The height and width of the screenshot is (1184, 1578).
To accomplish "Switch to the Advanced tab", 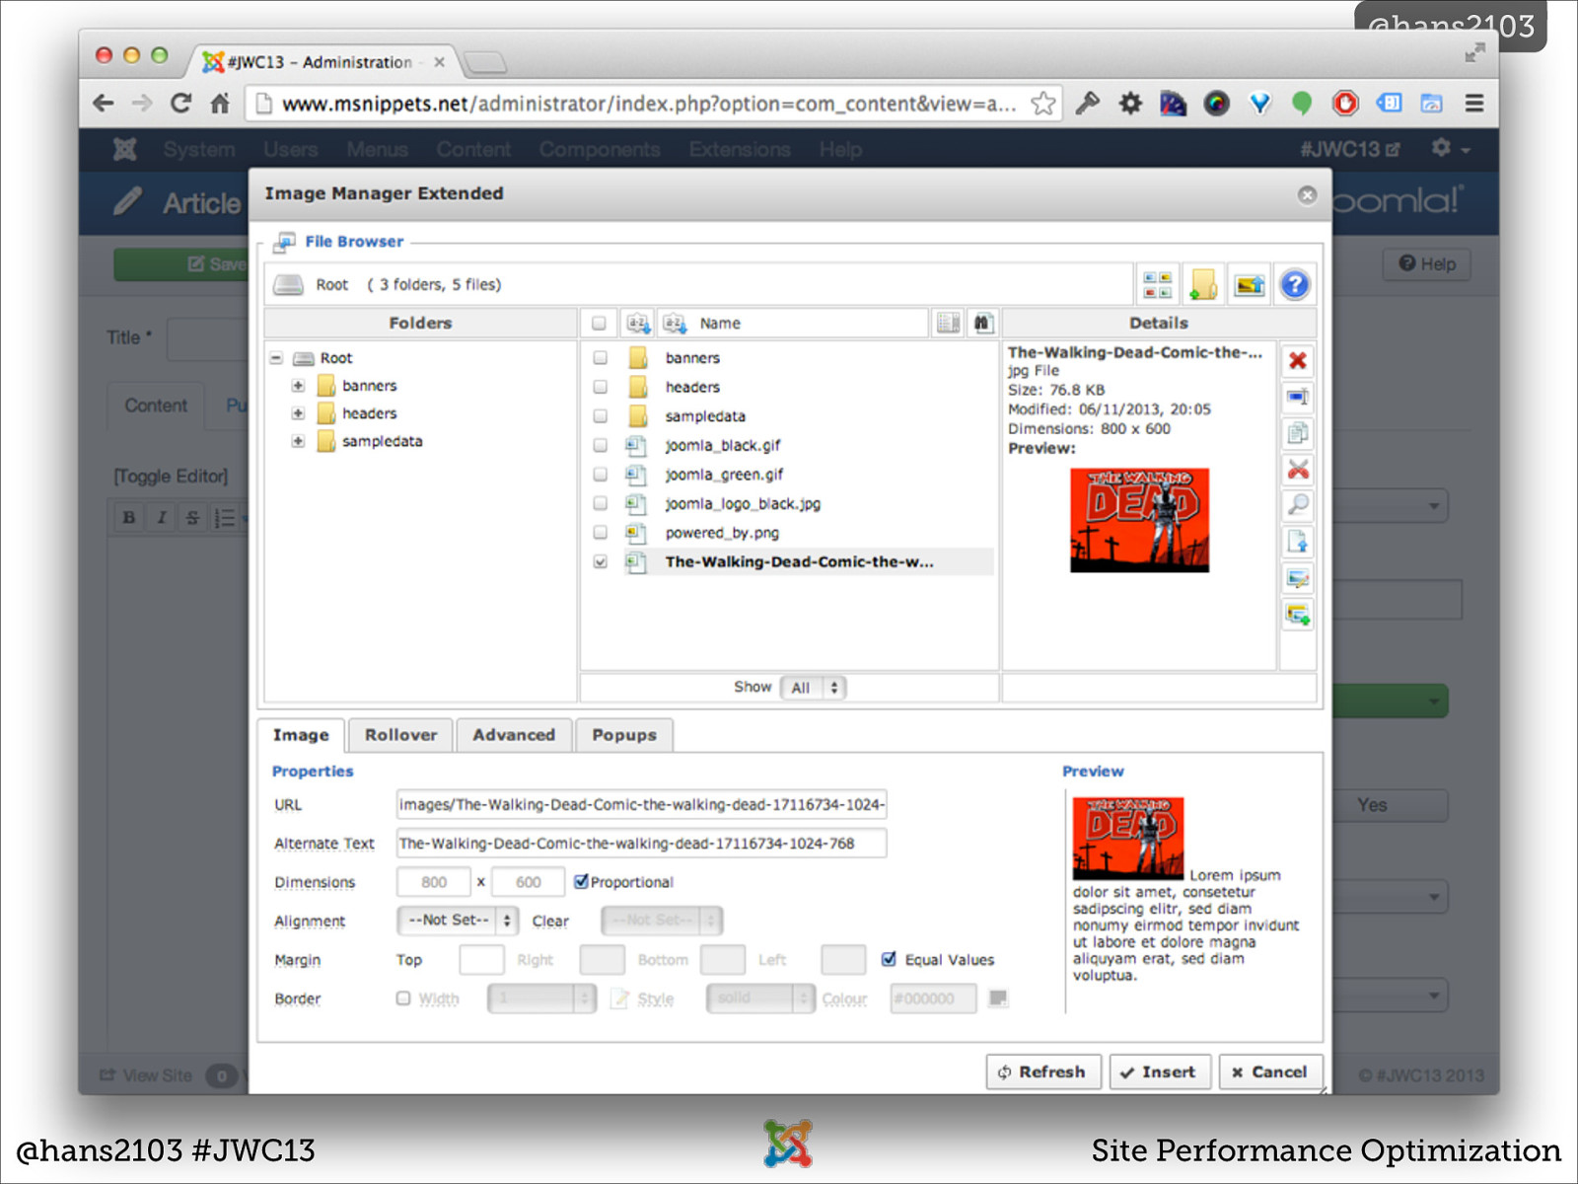I will (514, 735).
